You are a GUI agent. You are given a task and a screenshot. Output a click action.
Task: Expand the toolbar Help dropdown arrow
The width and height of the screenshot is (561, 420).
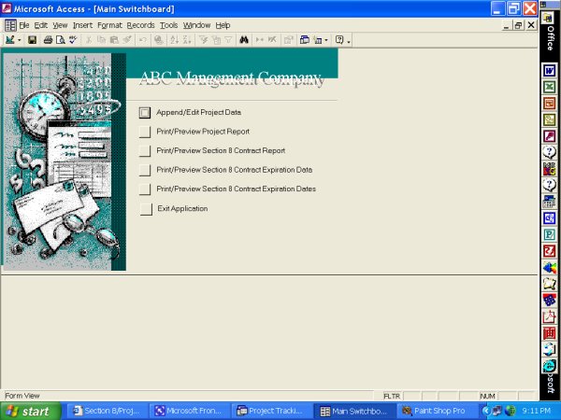click(x=350, y=41)
